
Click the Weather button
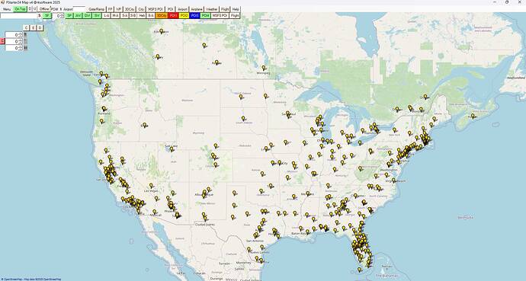[x=211, y=9]
